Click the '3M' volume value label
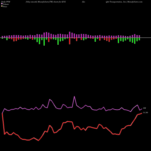This screenshot has width=151, height=151. pyautogui.click(x=144, y=108)
